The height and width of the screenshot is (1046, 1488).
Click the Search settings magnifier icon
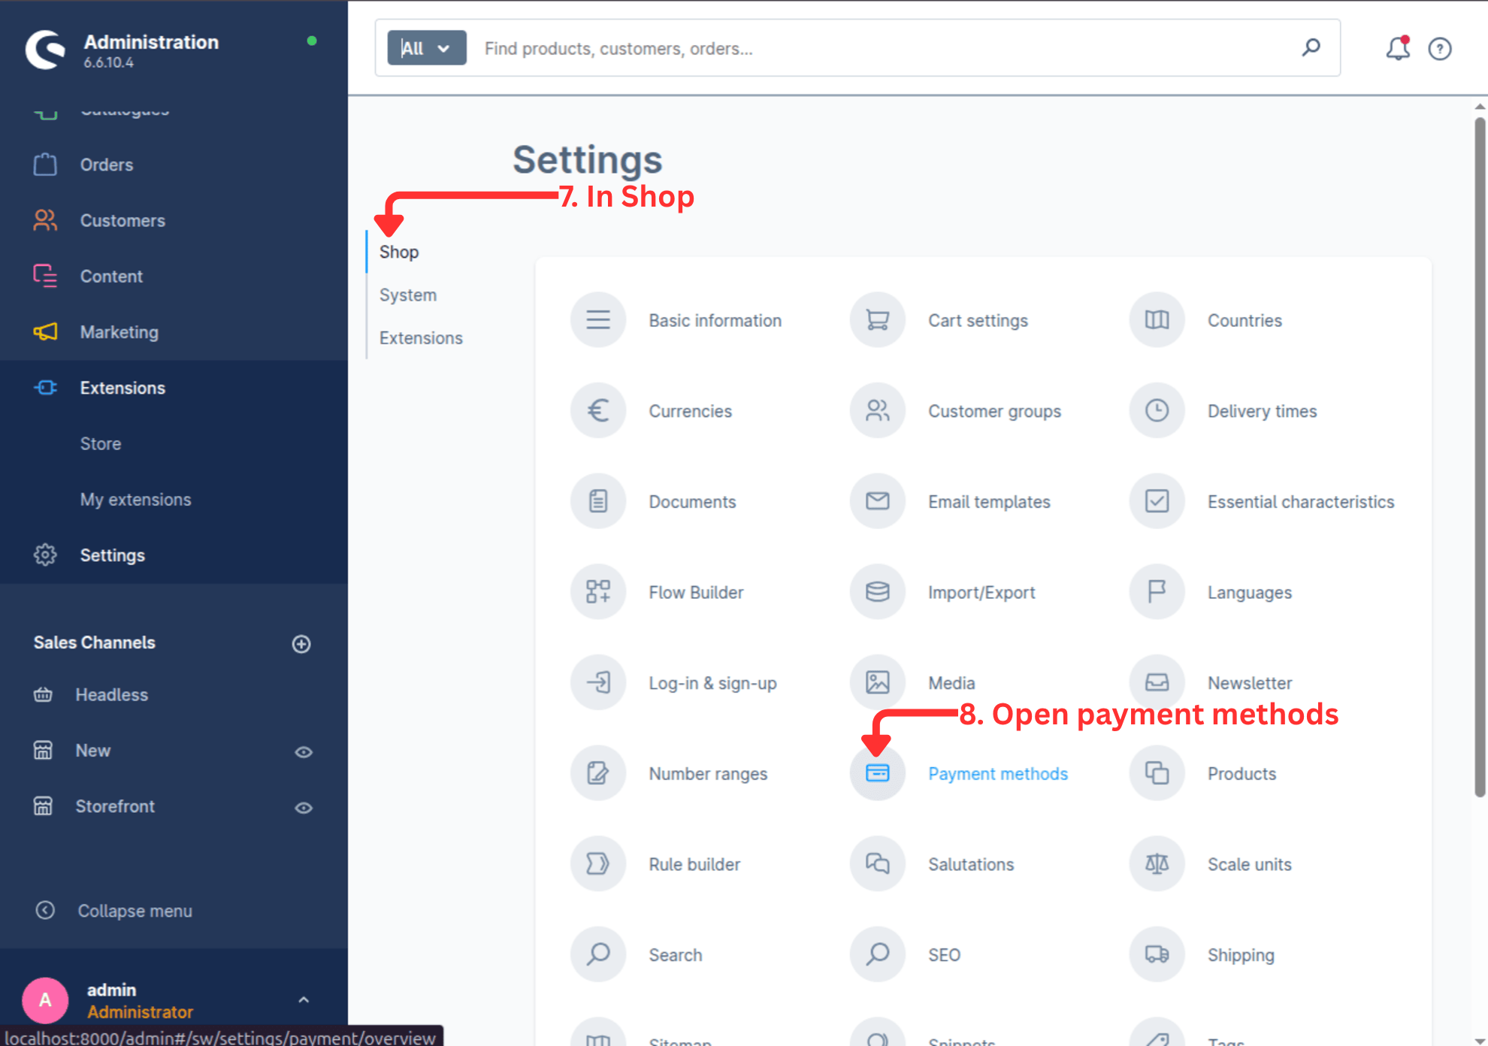click(x=598, y=954)
